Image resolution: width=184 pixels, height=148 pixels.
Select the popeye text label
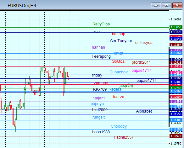[97, 104]
